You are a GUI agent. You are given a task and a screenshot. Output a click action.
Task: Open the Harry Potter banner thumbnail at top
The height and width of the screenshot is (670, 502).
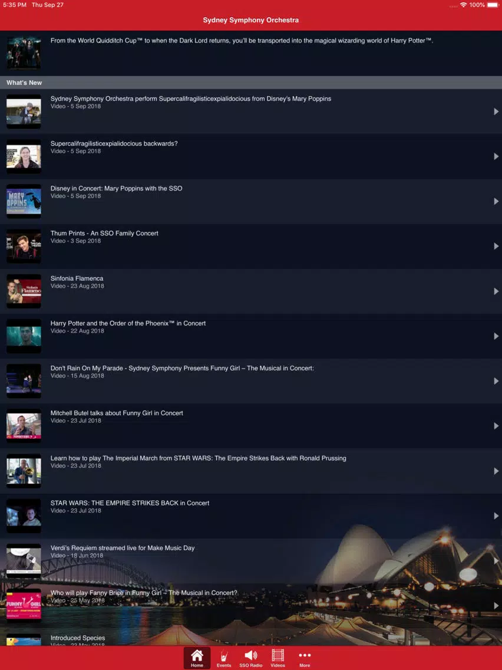(x=24, y=53)
